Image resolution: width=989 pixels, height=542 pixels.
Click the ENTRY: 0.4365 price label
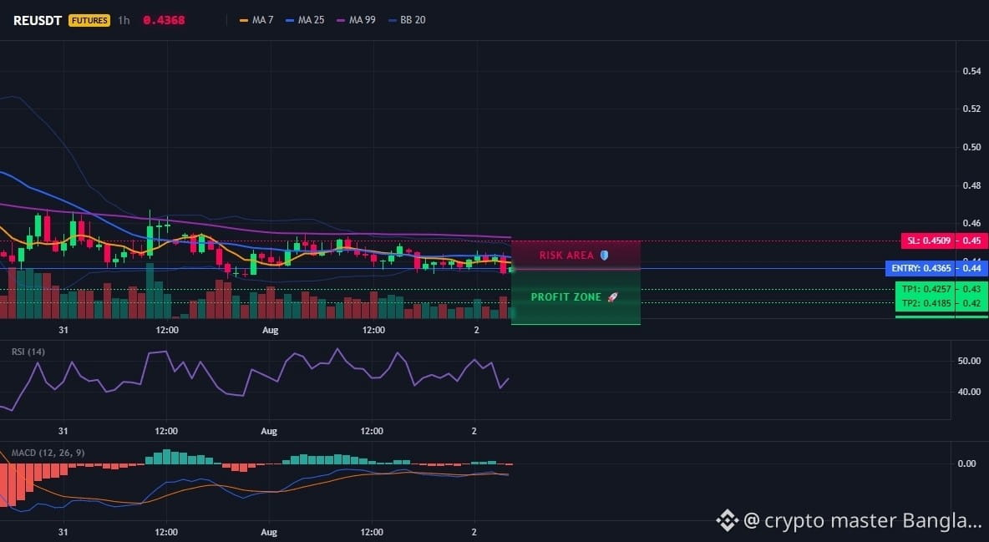[921, 268]
